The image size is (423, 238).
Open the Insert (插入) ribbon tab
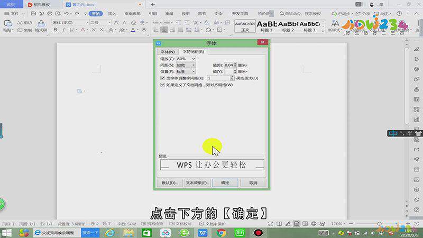click(x=112, y=14)
